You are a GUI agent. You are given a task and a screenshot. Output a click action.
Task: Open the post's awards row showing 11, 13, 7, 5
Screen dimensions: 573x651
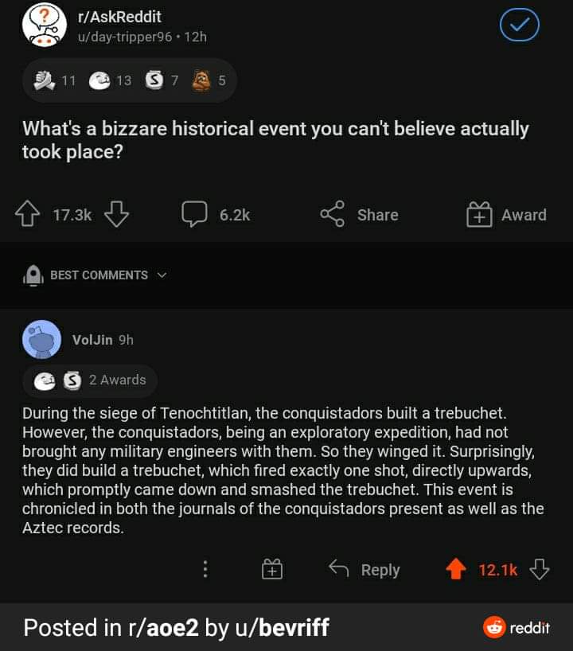coord(130,80)
